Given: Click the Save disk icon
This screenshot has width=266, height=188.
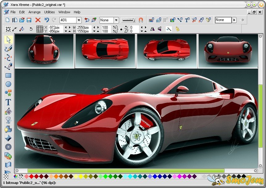Looking at the screenshot, I should [29, 20].
